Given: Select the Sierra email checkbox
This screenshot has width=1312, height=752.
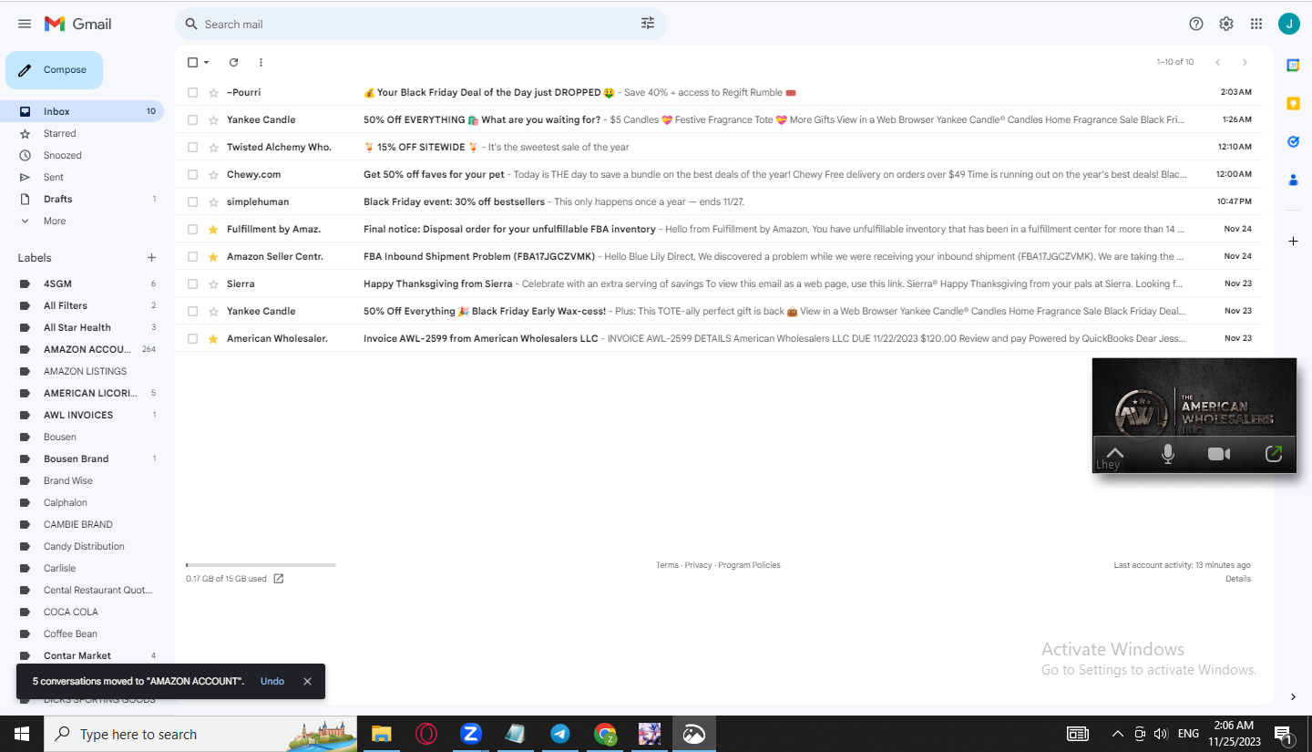Looking at the screenshot, I should [192, 283].
